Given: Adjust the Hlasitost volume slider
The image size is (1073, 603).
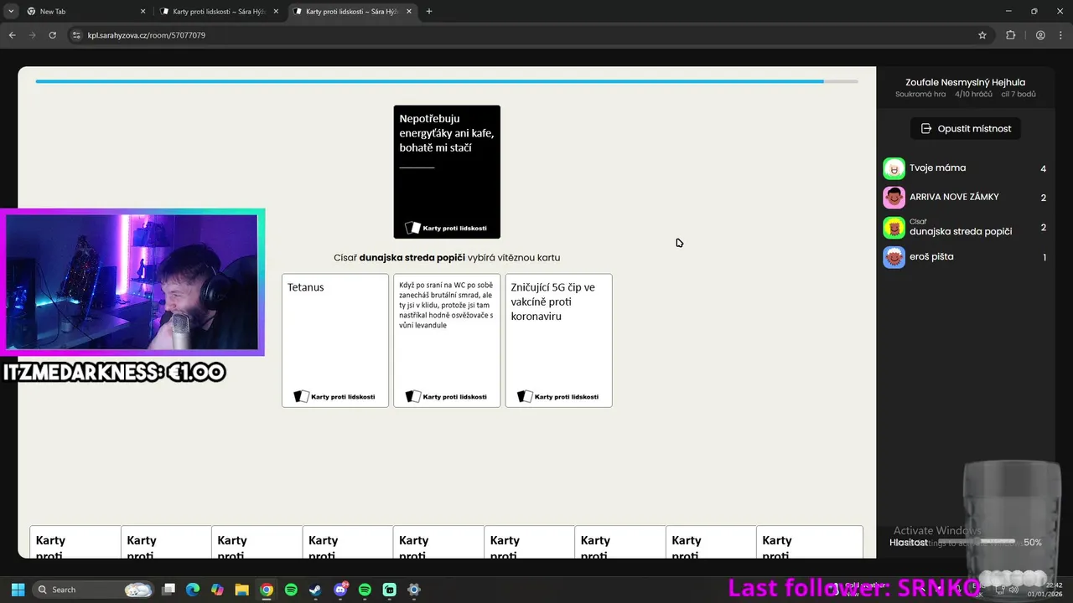Looking at the screenshot, I should [x=977, y=542].
